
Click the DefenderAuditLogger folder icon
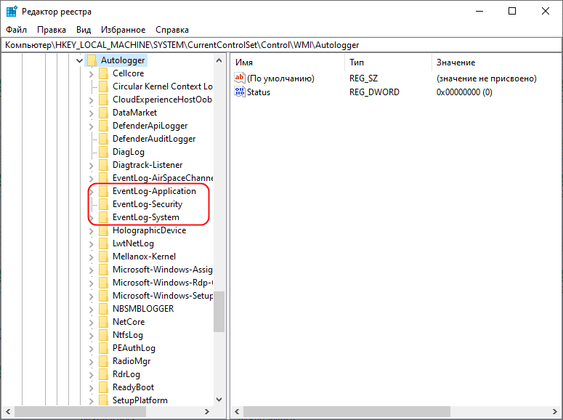tap(103, 139)
